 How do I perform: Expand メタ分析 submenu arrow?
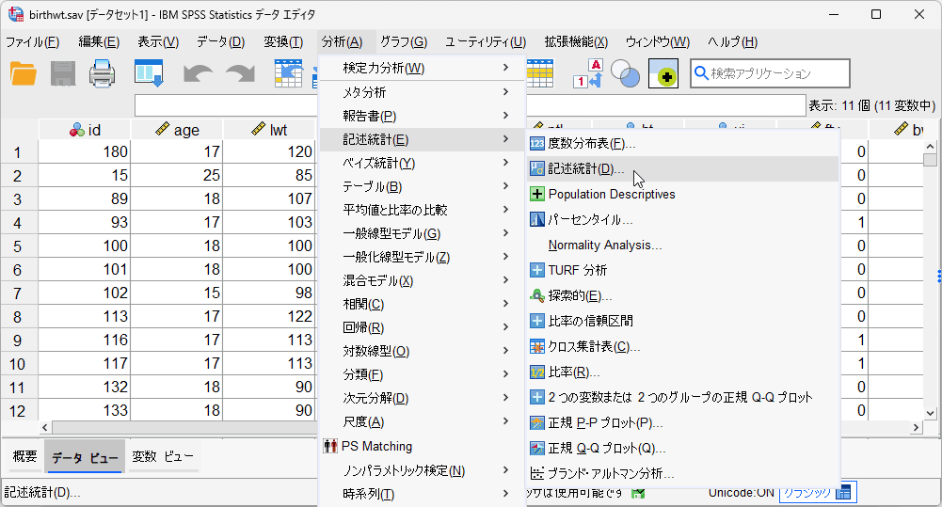pos(506,92)
